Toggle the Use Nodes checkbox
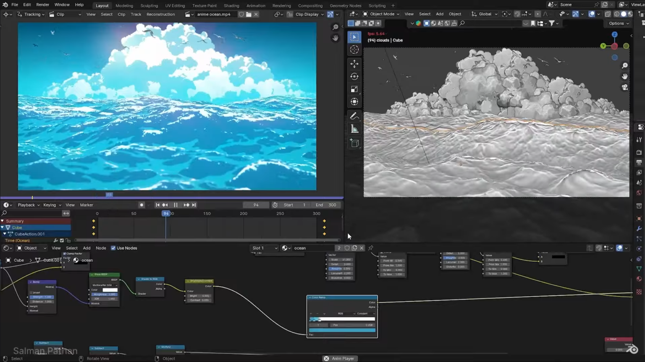Screen dimensions: 645x362 (x=113, y=248)
